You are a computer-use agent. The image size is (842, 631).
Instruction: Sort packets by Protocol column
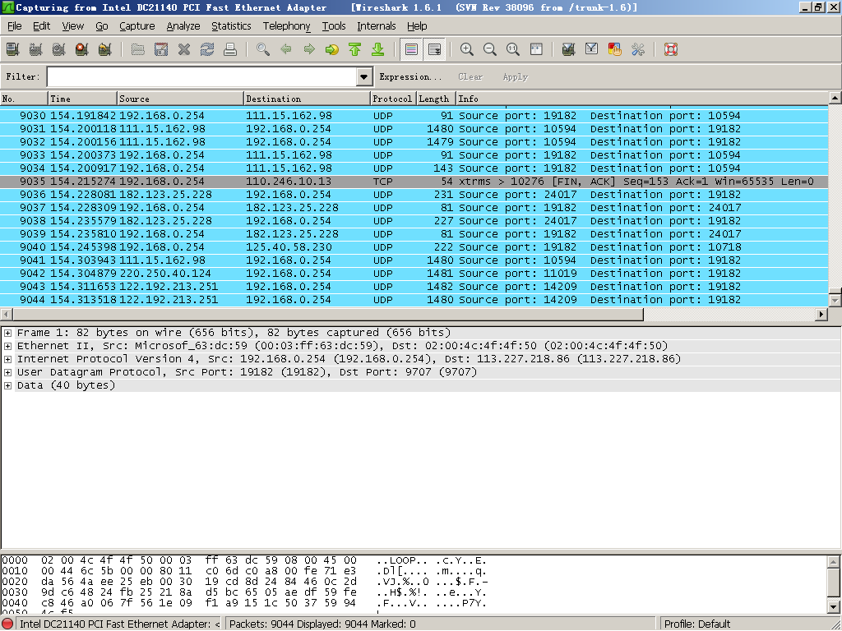click(x=394, y=99)
